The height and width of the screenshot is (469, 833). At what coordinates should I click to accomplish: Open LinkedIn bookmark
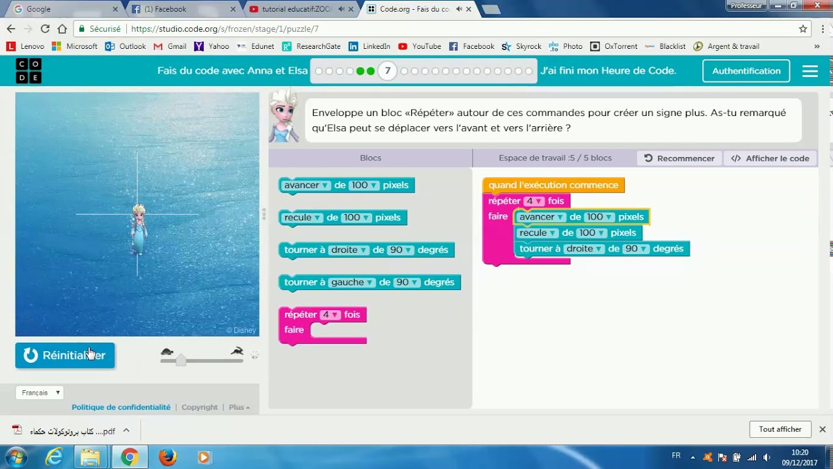tap(369, 46)
